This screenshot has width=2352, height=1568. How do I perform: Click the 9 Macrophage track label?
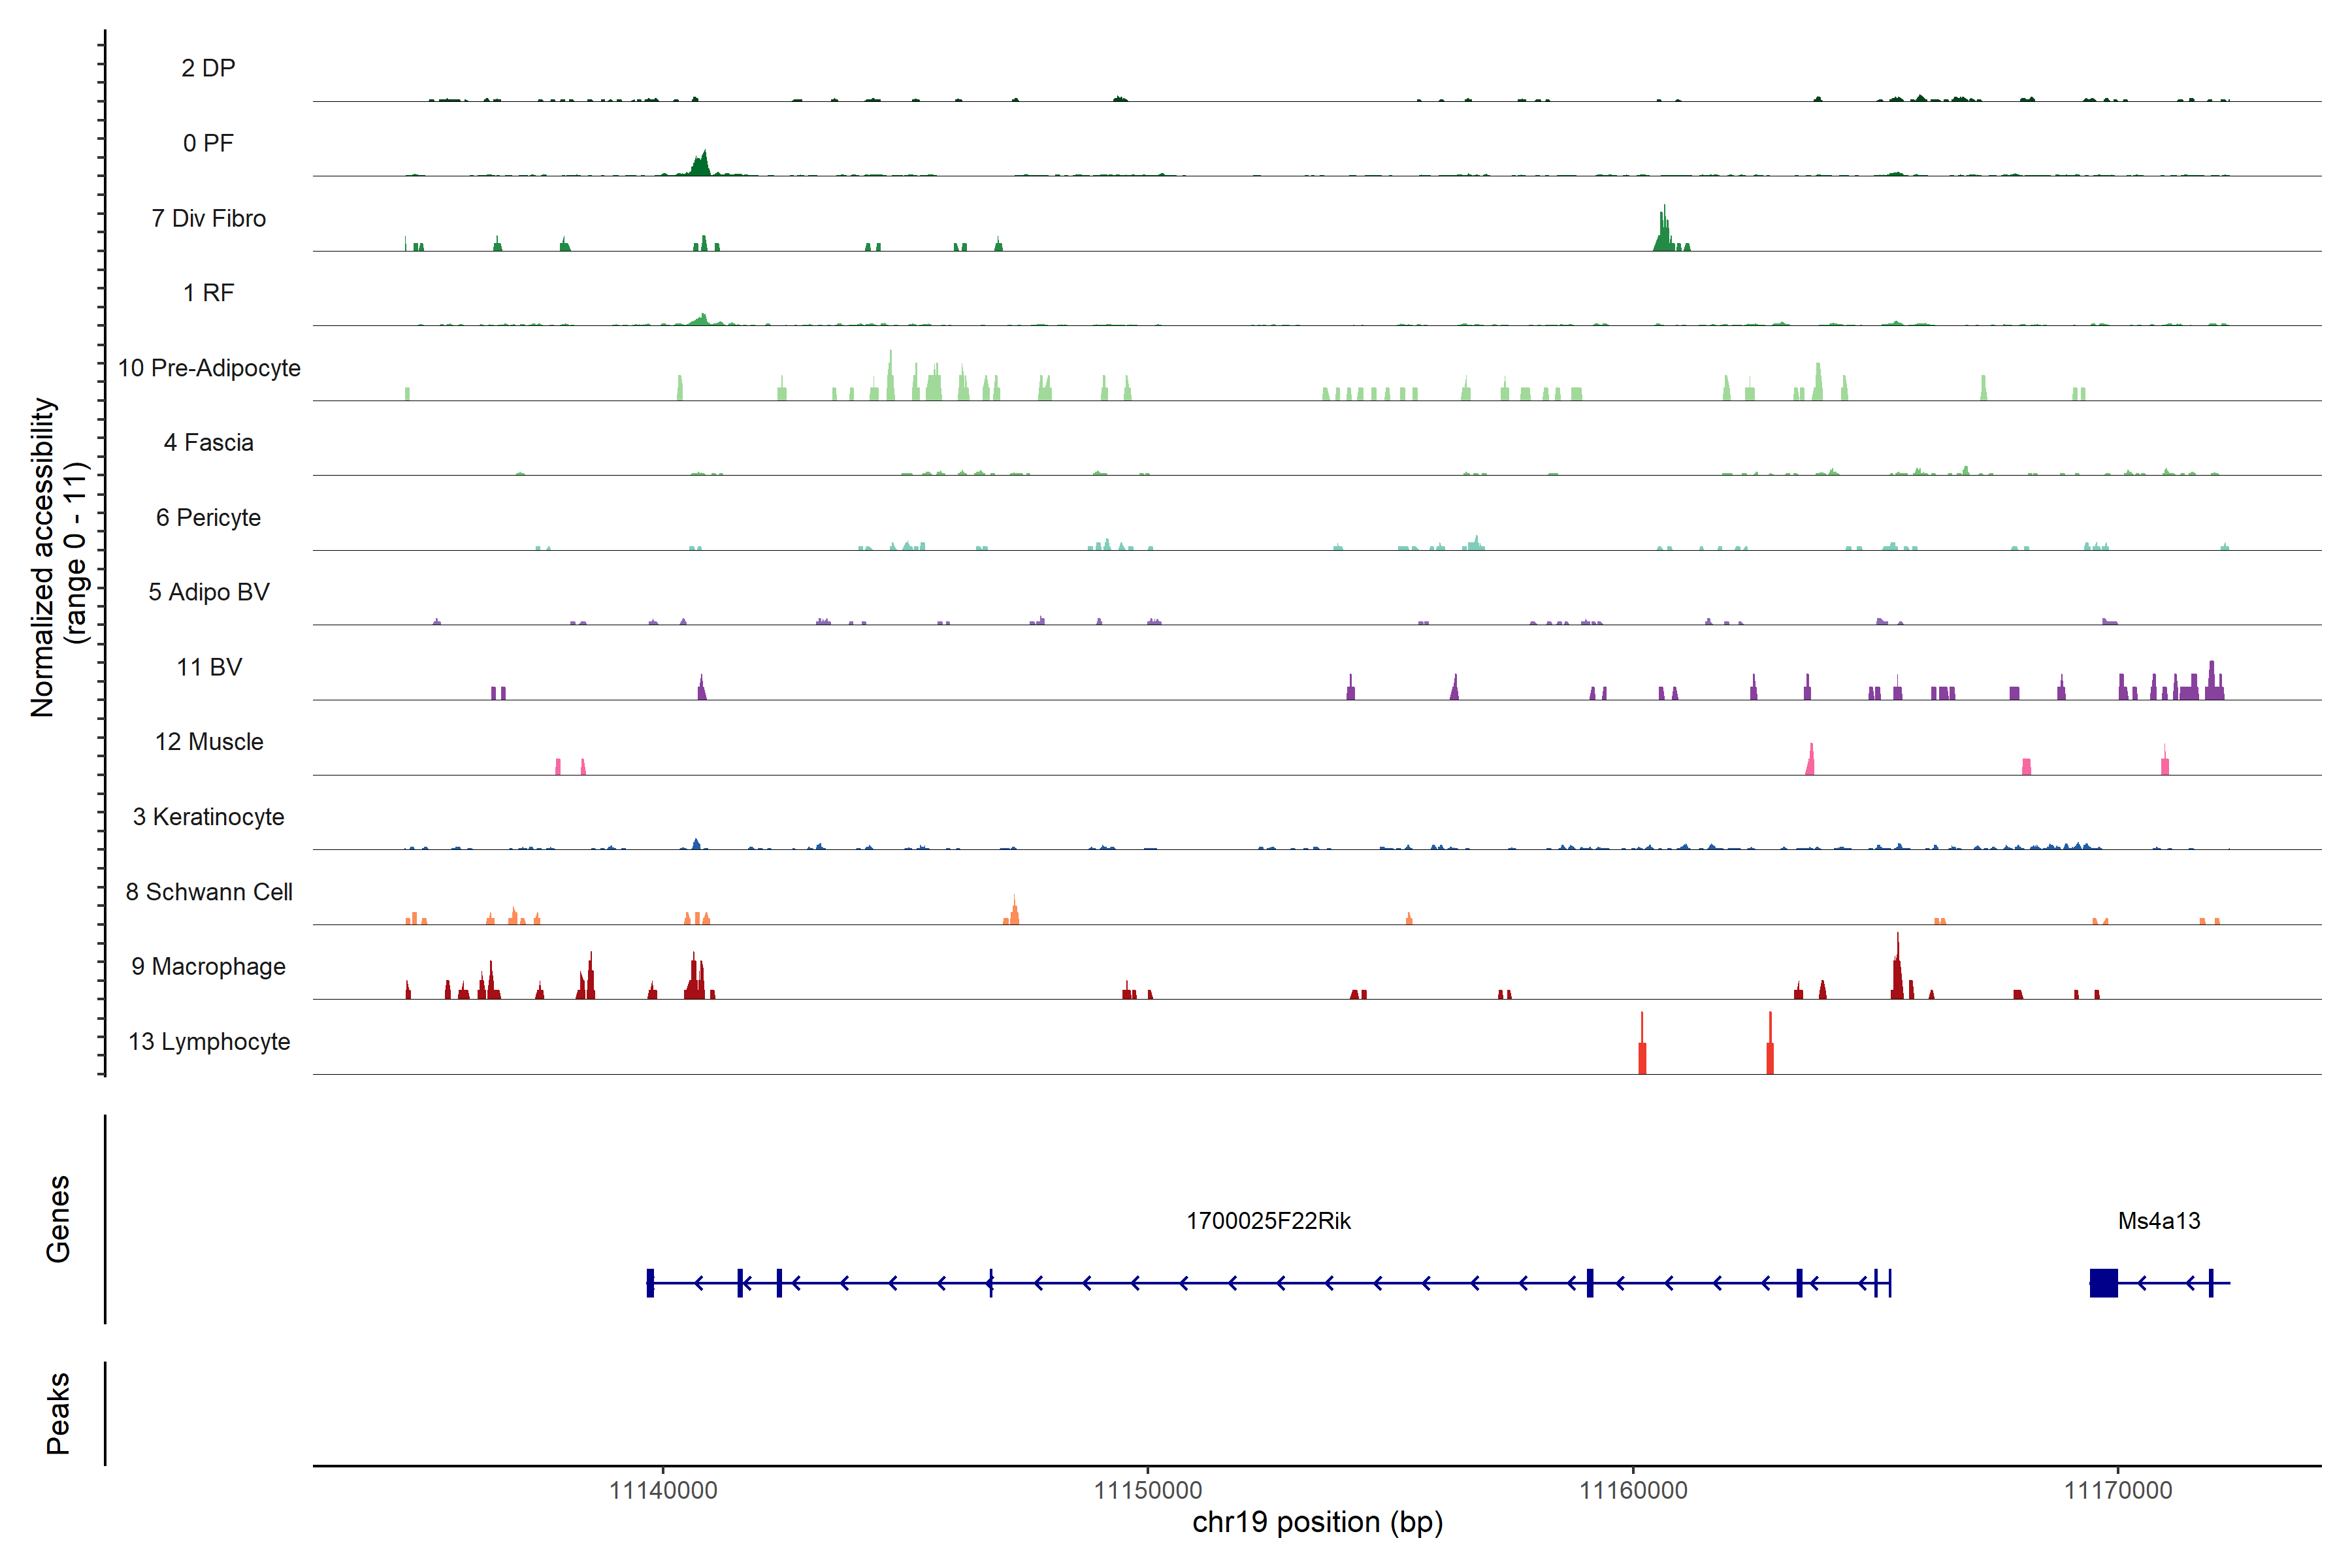tap(208, 967)
